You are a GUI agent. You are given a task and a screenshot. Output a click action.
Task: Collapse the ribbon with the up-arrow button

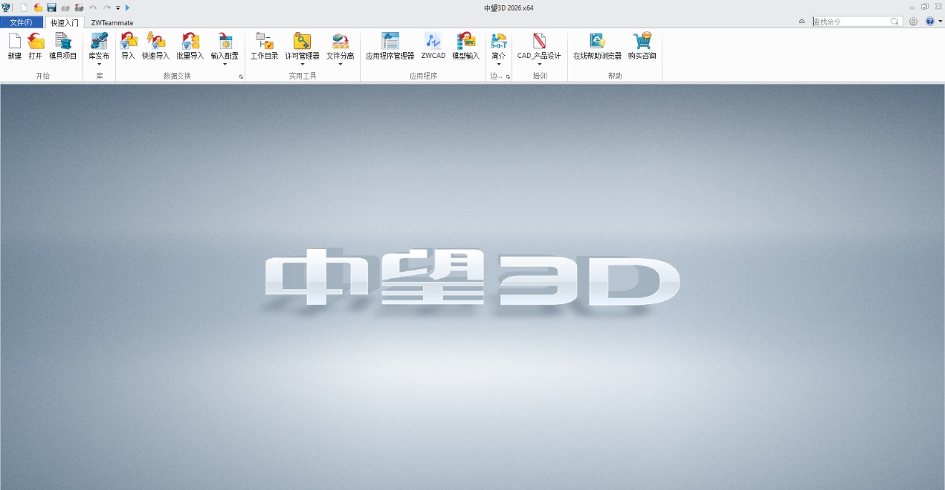coord(802,22)
